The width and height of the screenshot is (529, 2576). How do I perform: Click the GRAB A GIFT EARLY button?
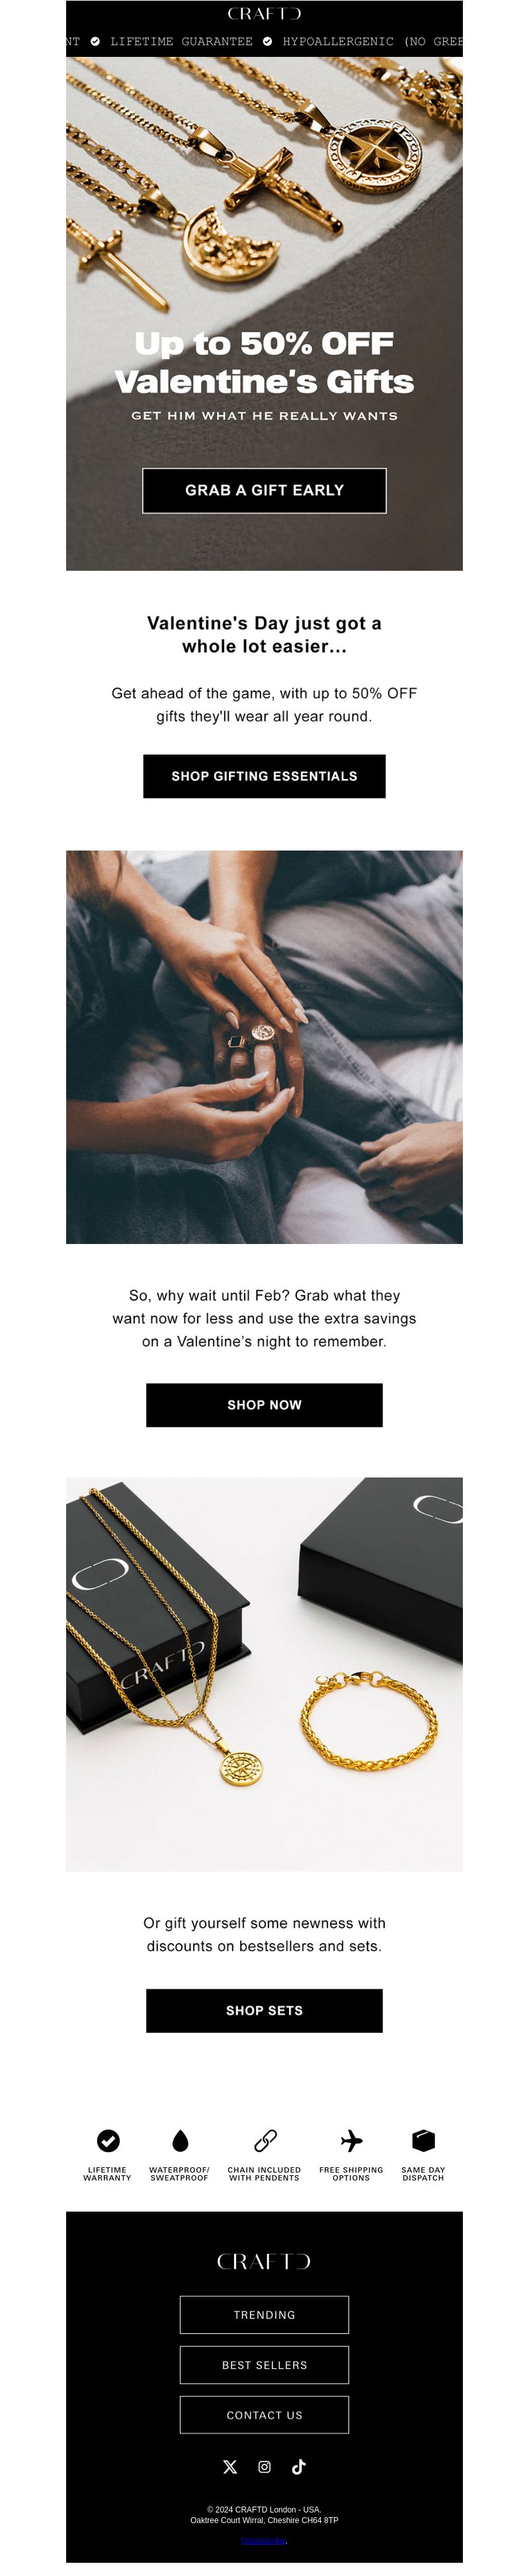(264, 490)
